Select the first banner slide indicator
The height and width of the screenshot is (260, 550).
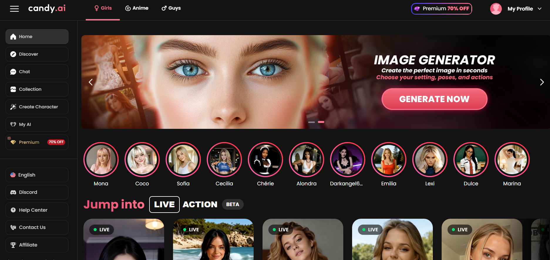click(312, 122)
